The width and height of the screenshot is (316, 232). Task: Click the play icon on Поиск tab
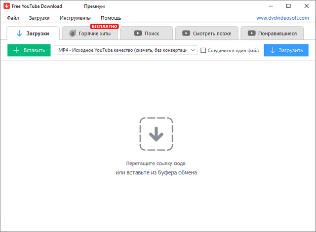click(137, 33)
